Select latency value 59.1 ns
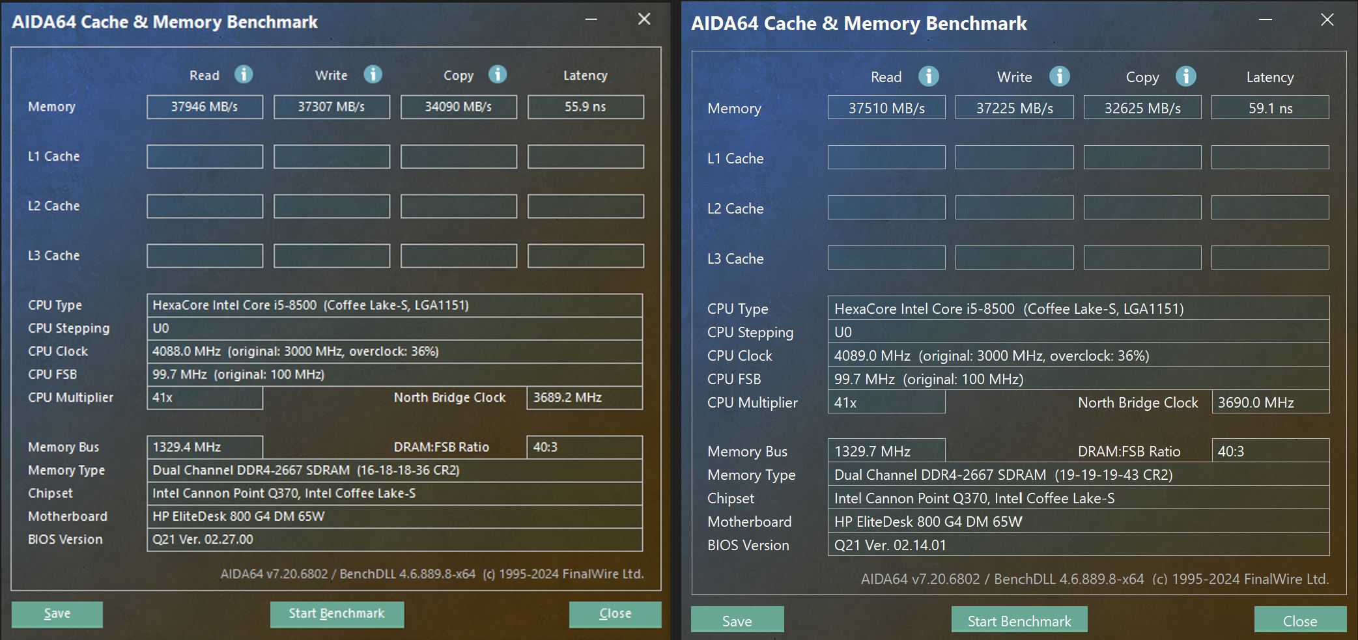The image size is (1358, 640). click(1270, 108)
